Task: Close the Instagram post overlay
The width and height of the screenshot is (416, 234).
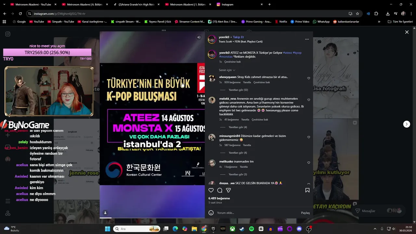Action: [x=407, y=32]
